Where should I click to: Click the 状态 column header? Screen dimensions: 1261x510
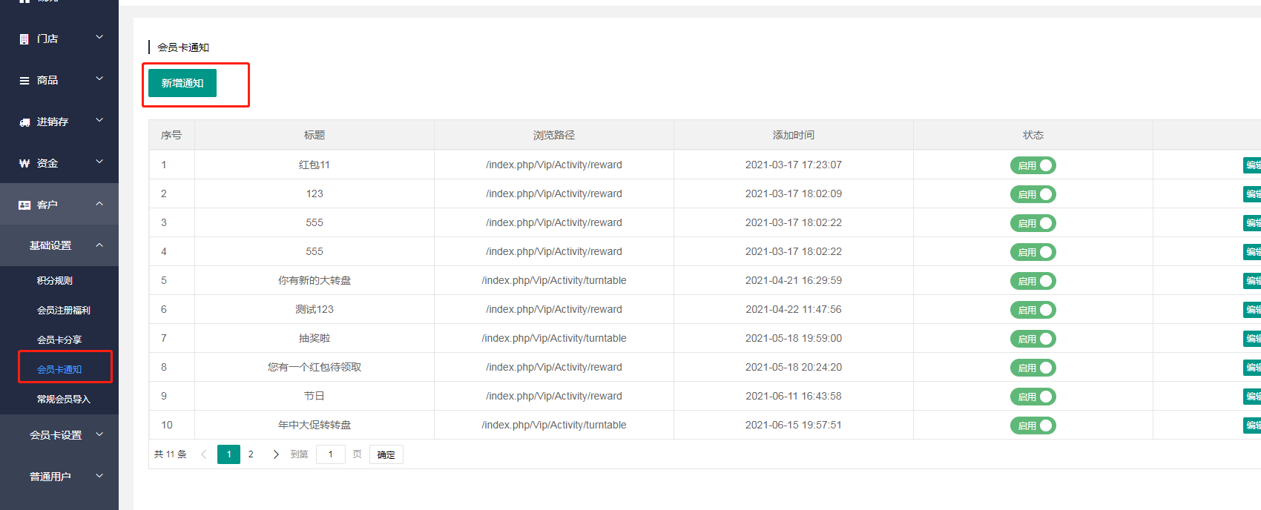[x=1033, y=135]
